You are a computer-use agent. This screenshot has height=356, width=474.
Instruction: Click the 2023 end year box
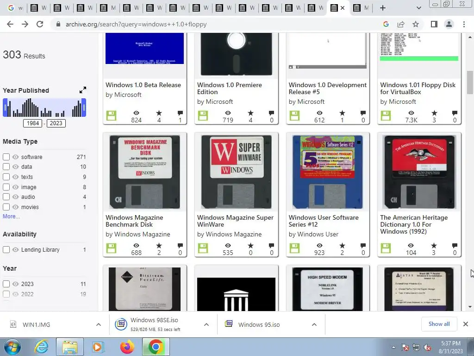(56, 123)
